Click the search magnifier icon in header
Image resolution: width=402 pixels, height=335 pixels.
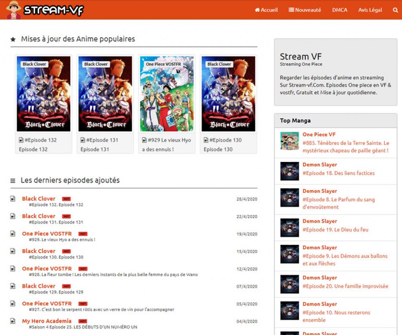point(395,10)
